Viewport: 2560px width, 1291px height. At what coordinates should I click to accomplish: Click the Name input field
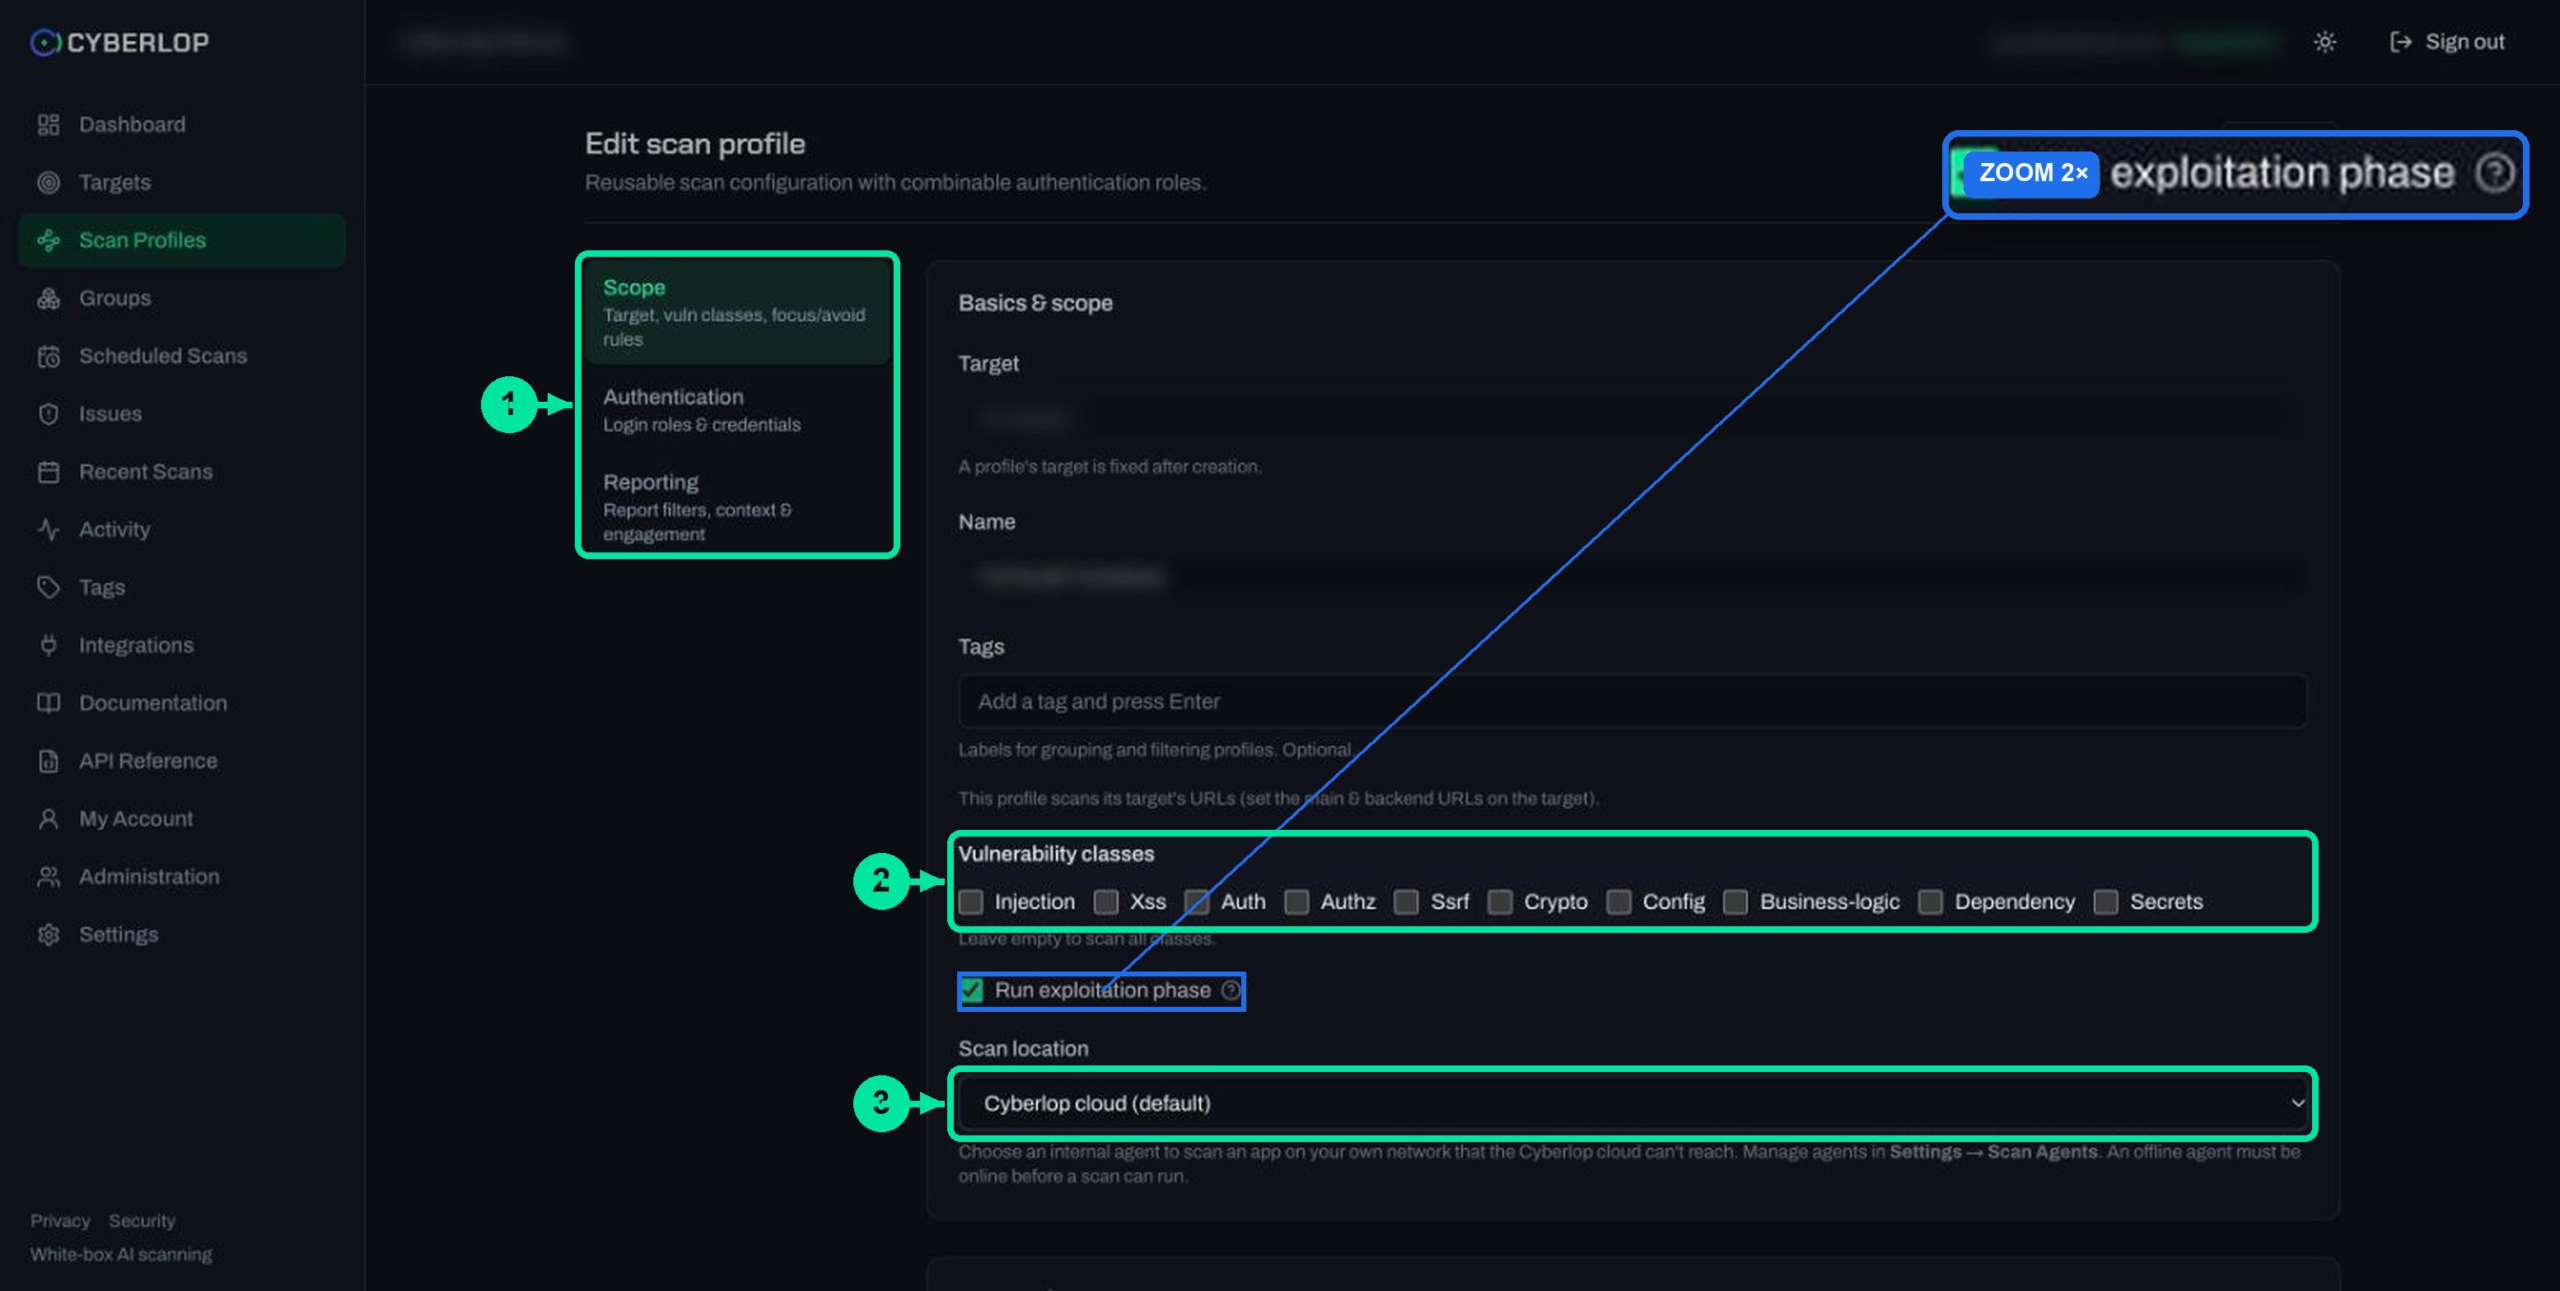click(x=1633, y=577)
